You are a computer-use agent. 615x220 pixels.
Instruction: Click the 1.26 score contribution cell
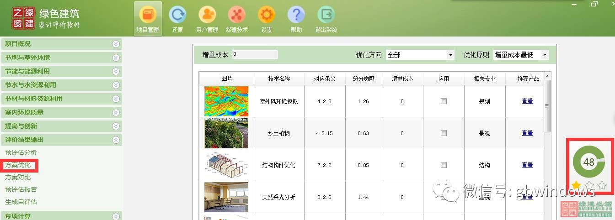[364, 101]
